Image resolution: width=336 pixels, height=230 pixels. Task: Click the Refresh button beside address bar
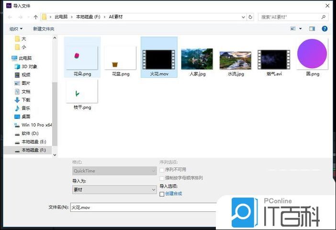250,17
